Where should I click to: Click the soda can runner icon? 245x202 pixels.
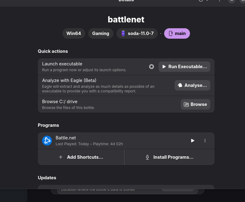123,33
